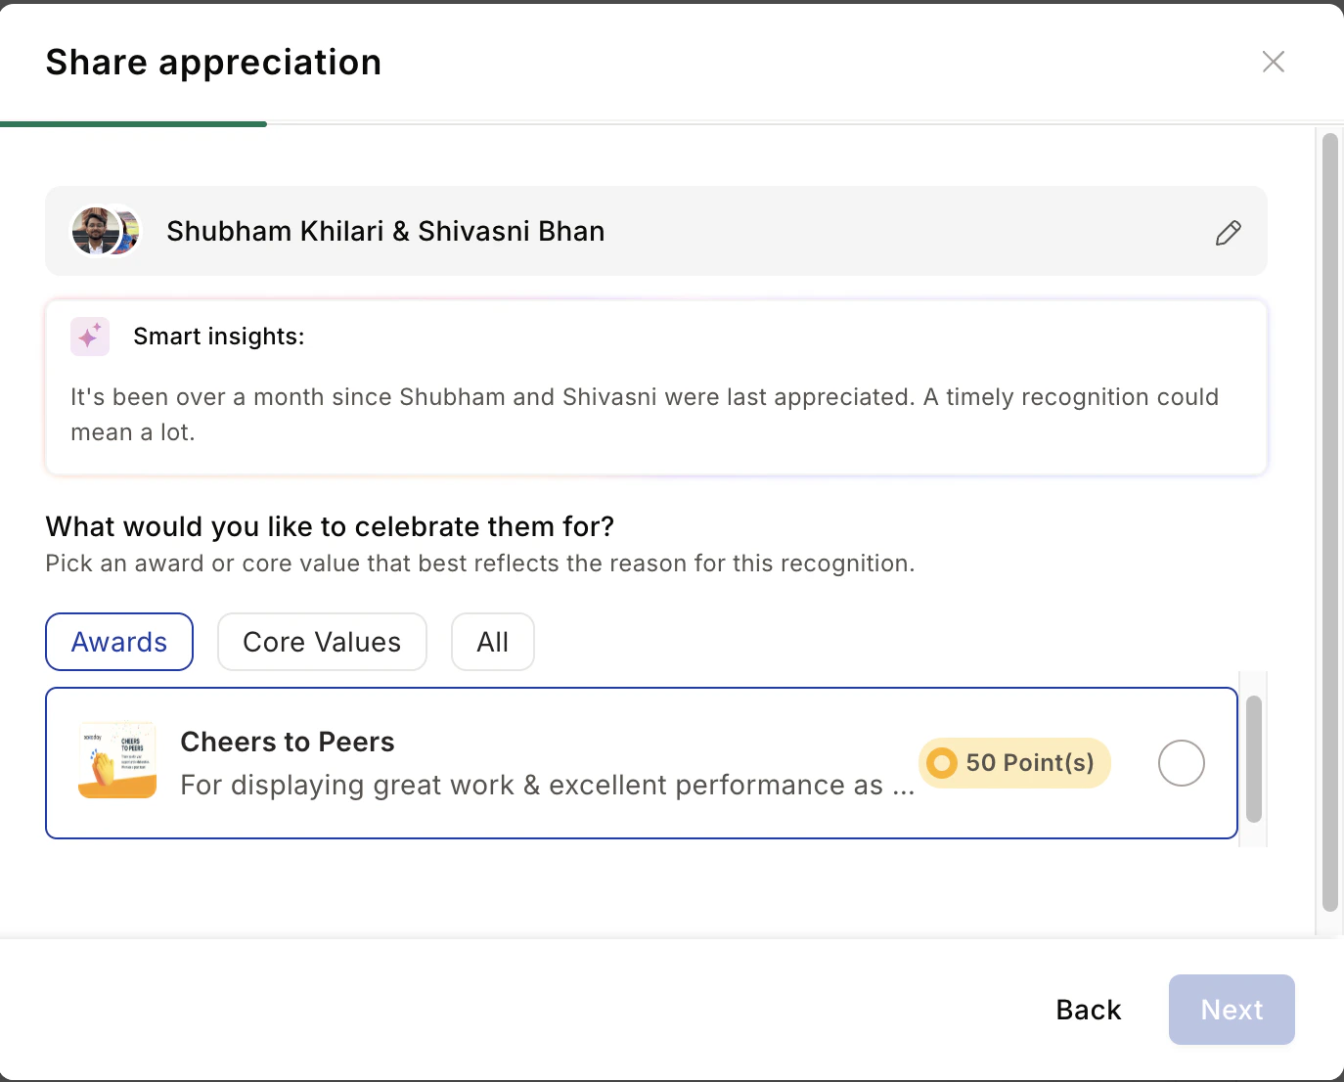1344x1082 pixels.
Task: Switch to the Core Values tab
Action: (x=322, y=642)
